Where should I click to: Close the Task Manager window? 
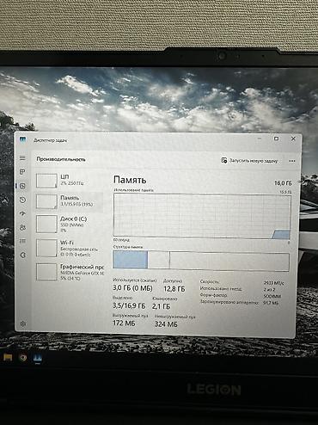tap(293, 139)
